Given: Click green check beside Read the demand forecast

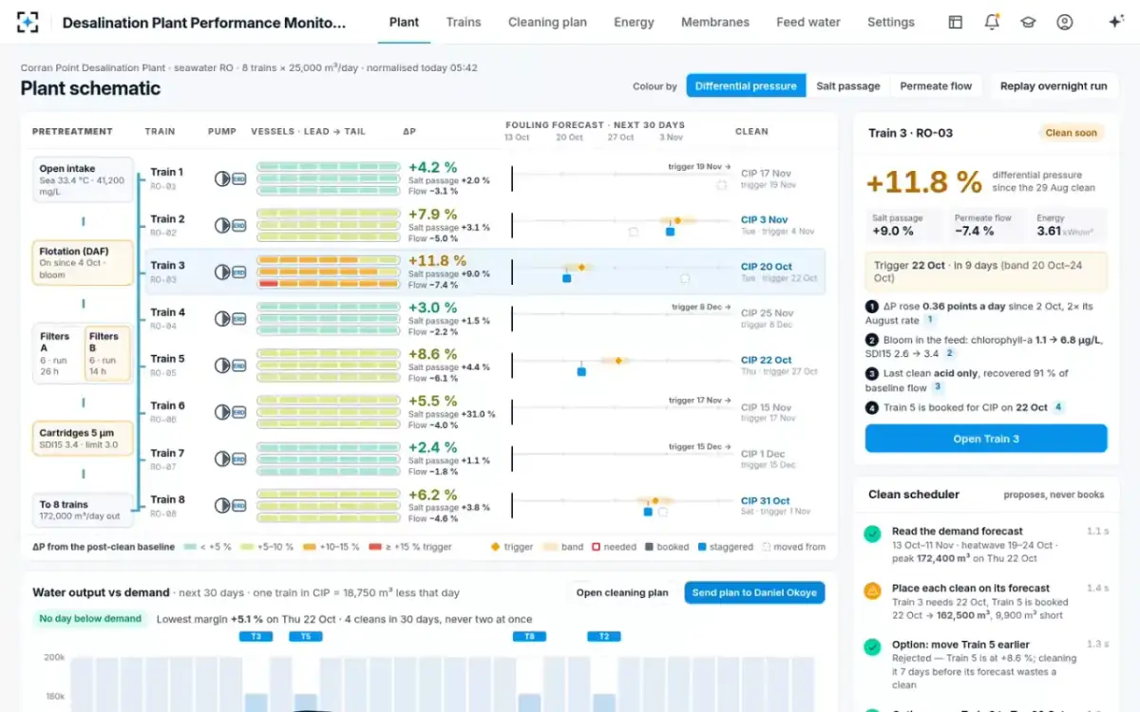Looking at the screenshot, I should coord(872,534).
